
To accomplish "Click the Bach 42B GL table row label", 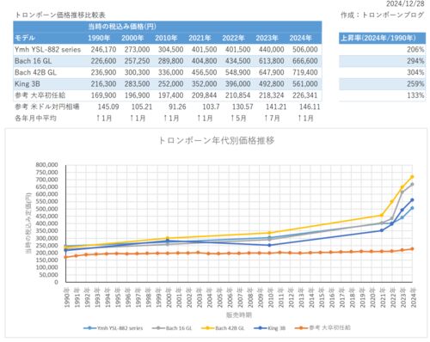I will pyautogui.click(x=35, y=72).
